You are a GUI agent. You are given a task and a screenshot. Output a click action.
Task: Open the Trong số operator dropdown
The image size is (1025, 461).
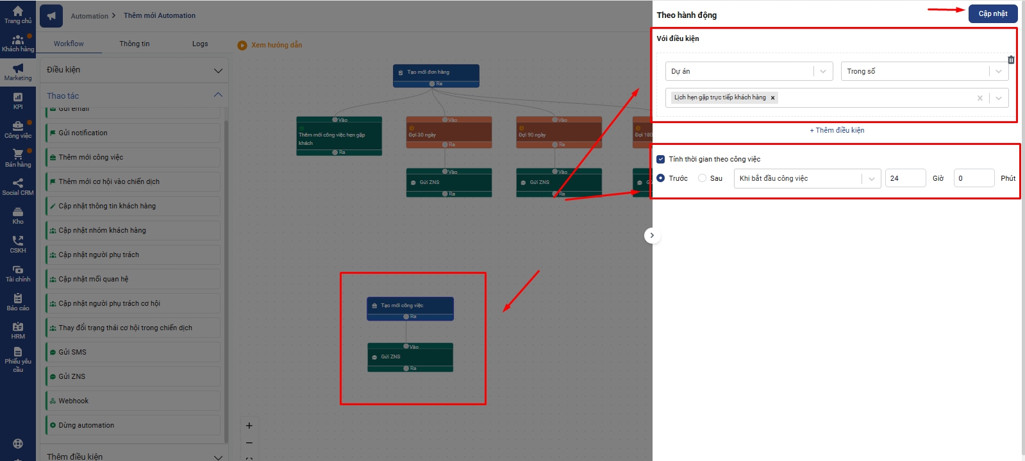pyautogui.click(x=924, y=71)
